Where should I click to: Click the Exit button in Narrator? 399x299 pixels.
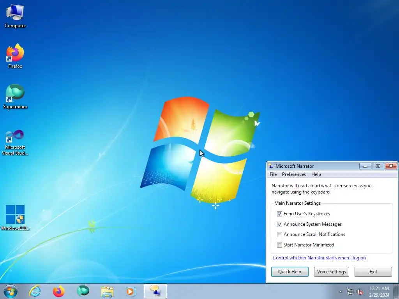click(373, 271)
